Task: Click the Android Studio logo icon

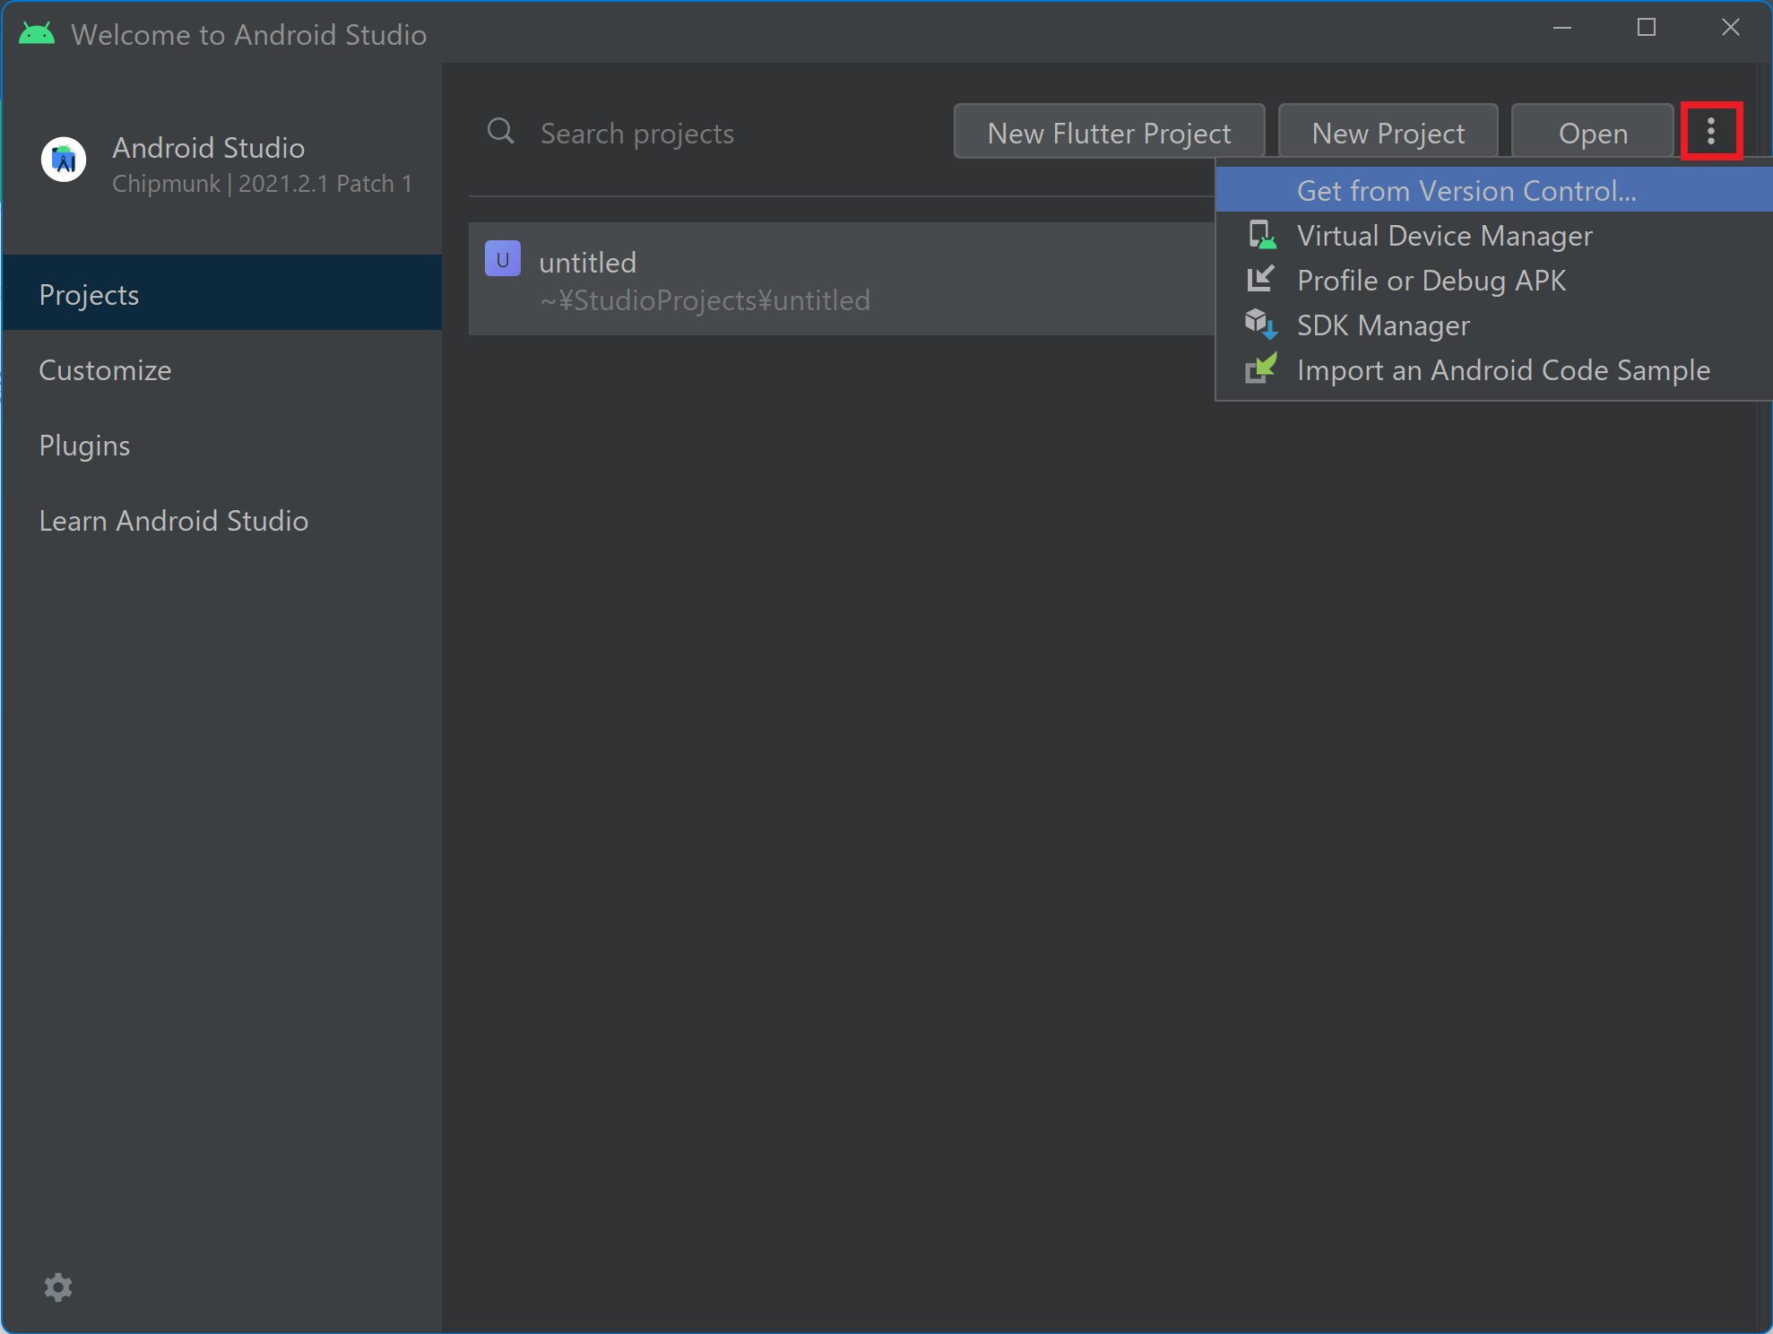Action: point(63,160)
